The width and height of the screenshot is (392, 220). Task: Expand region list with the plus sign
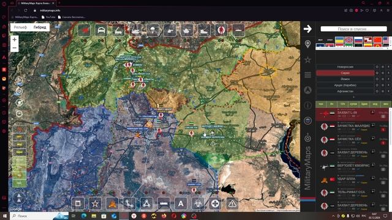pos(353,97)
